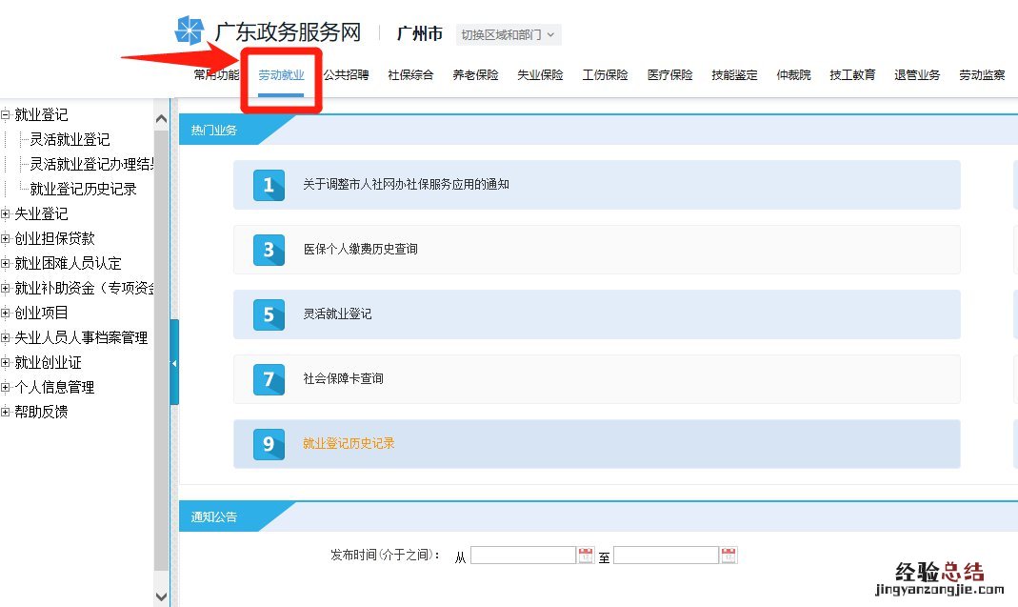This screenshot has width=1018, height=607.
Task: Click the number 7 badge icon
Action: pyautogui.click(x=269, y=379)
